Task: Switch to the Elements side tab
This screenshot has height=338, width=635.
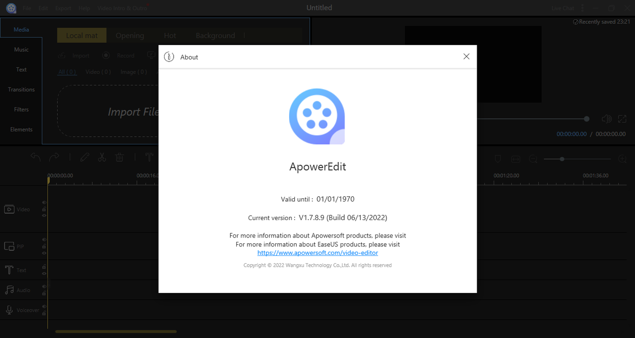Action: (21, 129)
